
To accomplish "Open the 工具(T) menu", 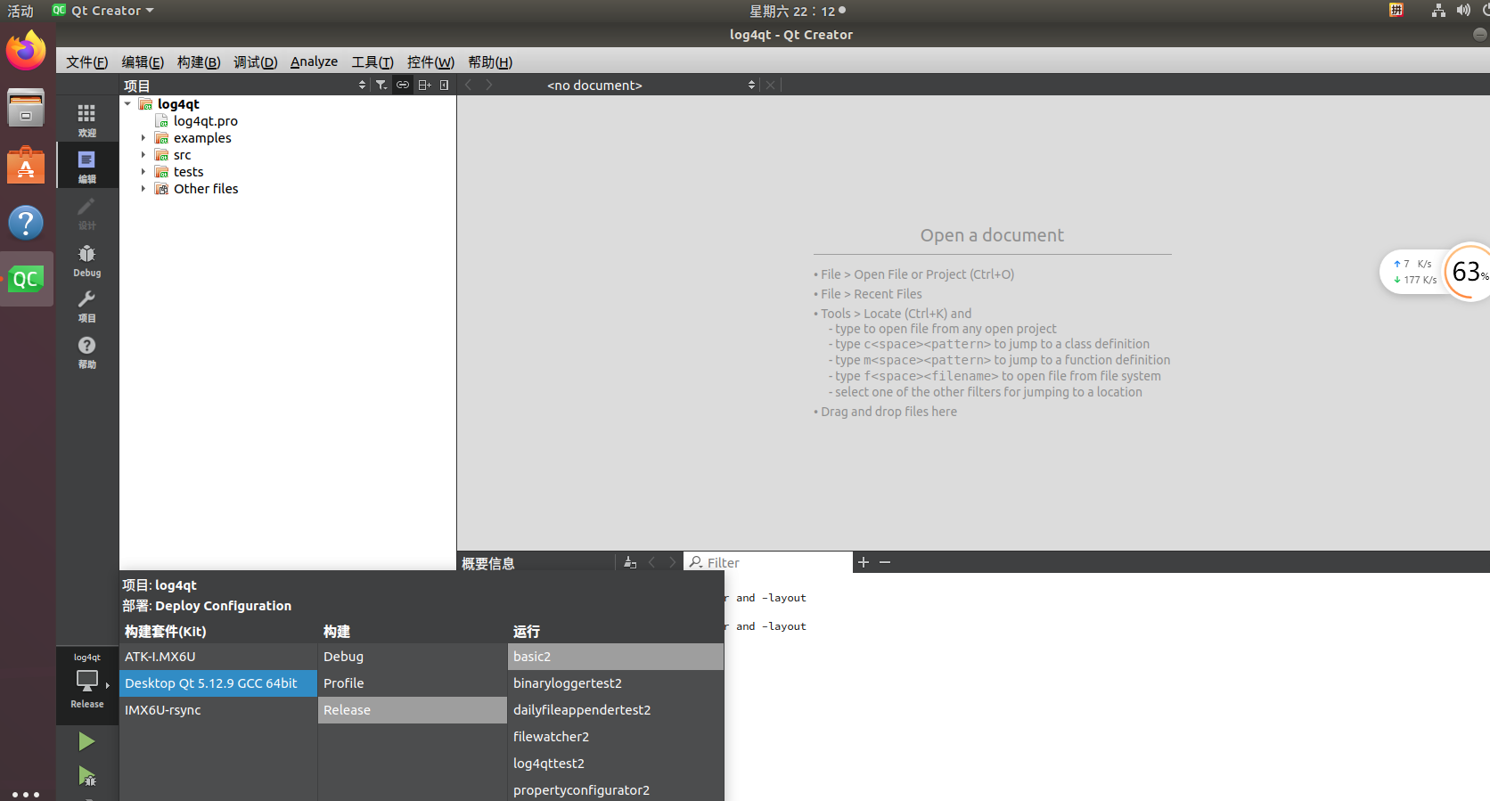I will pos(372,61).
